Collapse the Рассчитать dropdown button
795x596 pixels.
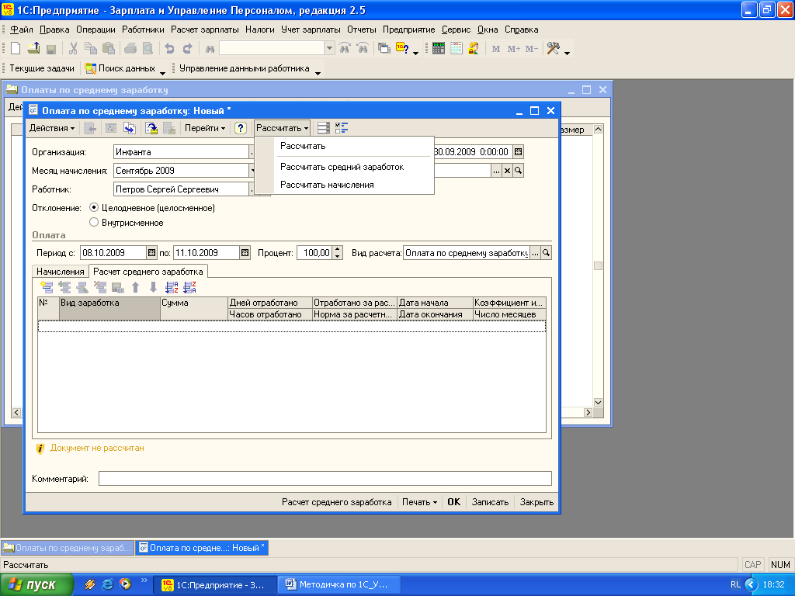(x=282, y=128)
